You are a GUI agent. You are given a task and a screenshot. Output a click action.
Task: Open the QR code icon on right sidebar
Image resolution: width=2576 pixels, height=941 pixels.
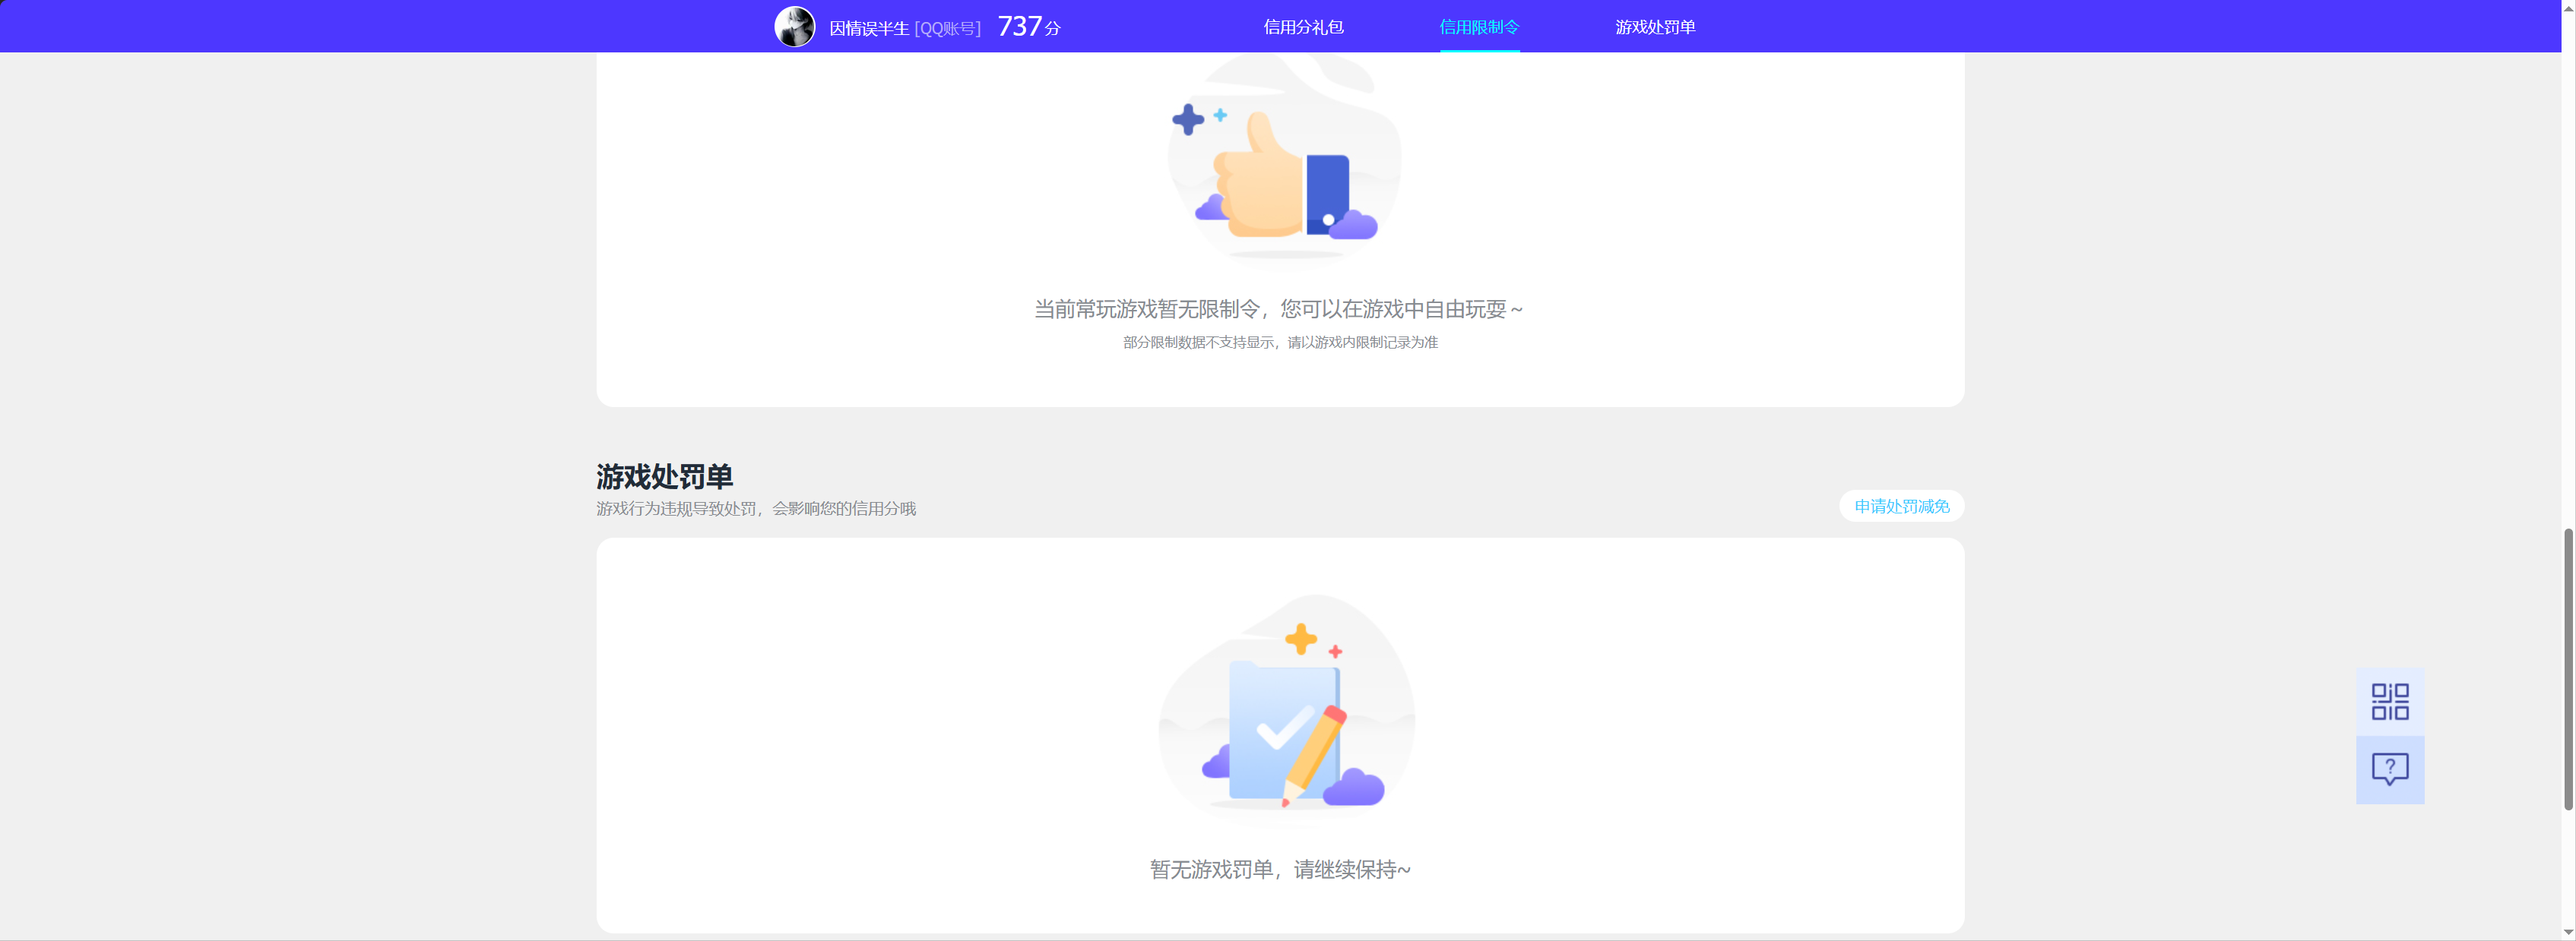[2390, 701]
